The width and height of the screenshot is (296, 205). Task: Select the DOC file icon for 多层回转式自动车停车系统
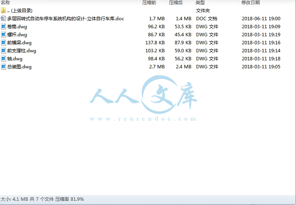pos(3,19)
